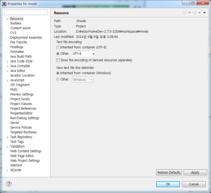Select Web Page Editor item
The height and width of the screenshot is (193, 211).
22,156
